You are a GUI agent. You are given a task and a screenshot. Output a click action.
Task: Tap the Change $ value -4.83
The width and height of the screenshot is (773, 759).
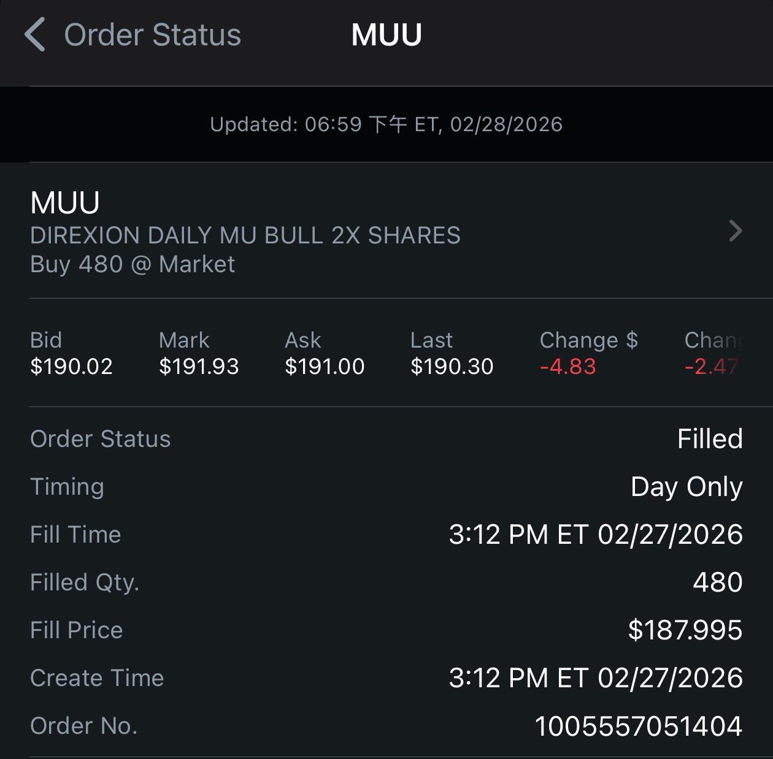568,367
